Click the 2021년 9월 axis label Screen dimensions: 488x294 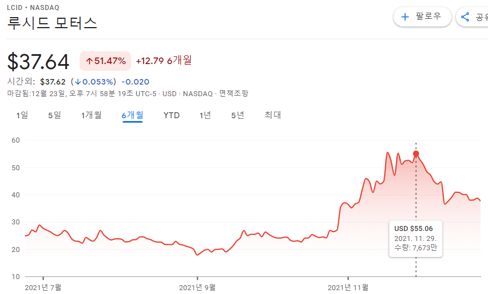[197, 287]
